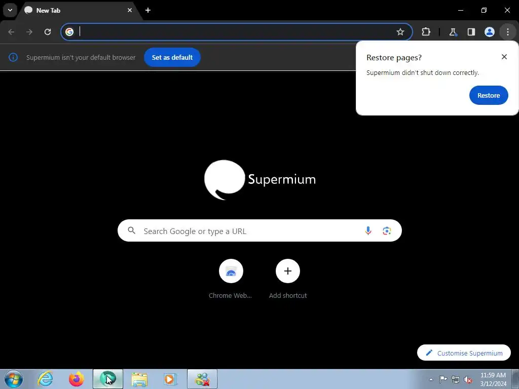Screen dimensions: 519x389
Task: Click the Search Google or type a URL box
Action: [x=259, y=230]
